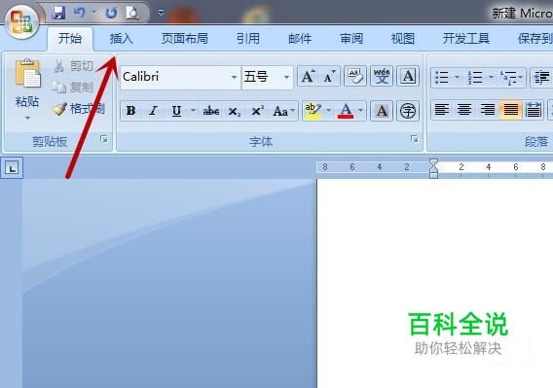This screenshot has width=553, height=388.
Task: Apply red font color
Action: point(346,111)
